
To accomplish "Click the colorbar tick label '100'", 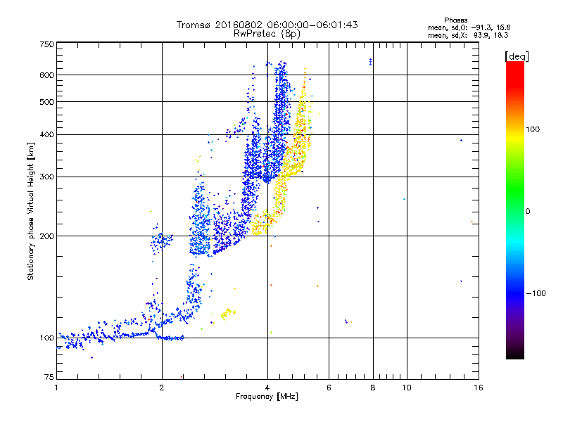I will point(533,129).
